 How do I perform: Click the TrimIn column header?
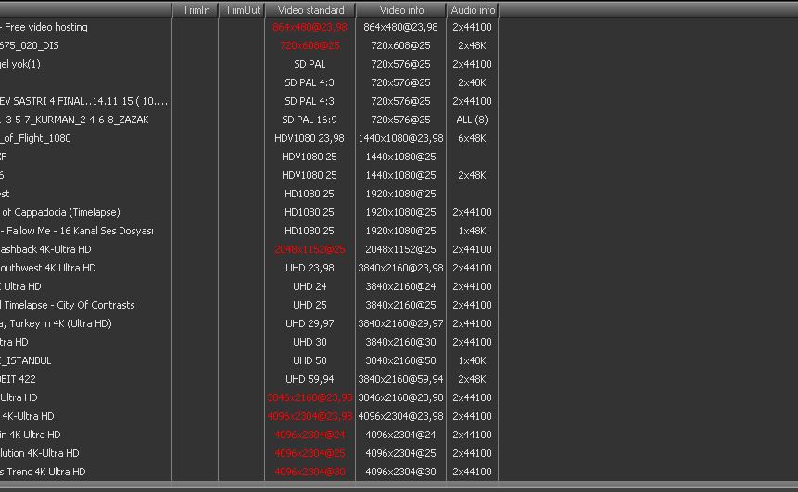(x=196, y=10)
